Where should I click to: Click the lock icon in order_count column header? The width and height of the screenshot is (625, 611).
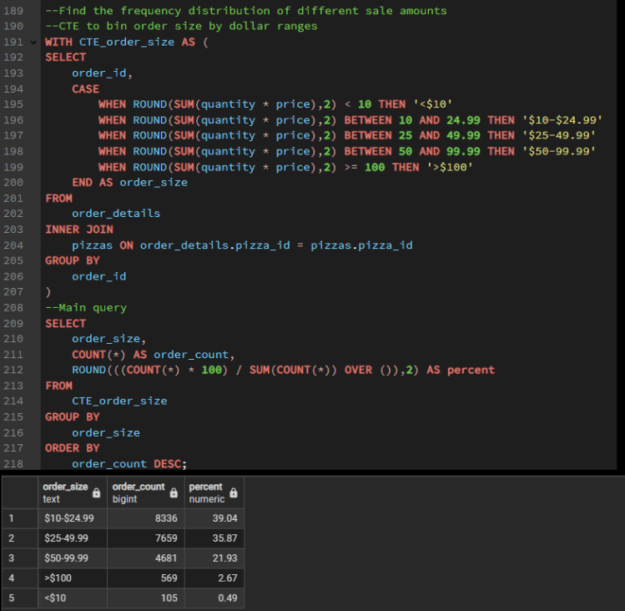pyautogui.click(x=173, y=493)
